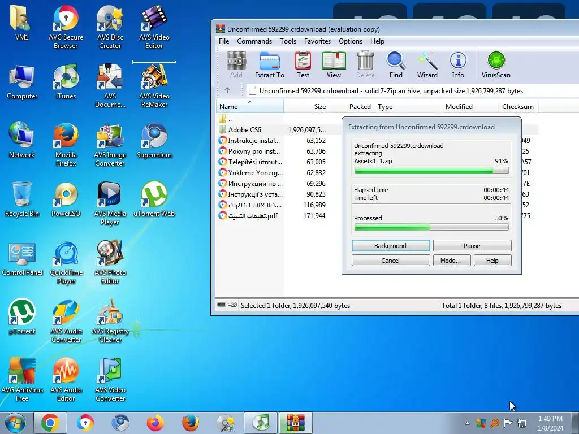Viewport: 579px width, 434px height.
Task: Open the File menu in WinRAR
Action: [224, 41]
